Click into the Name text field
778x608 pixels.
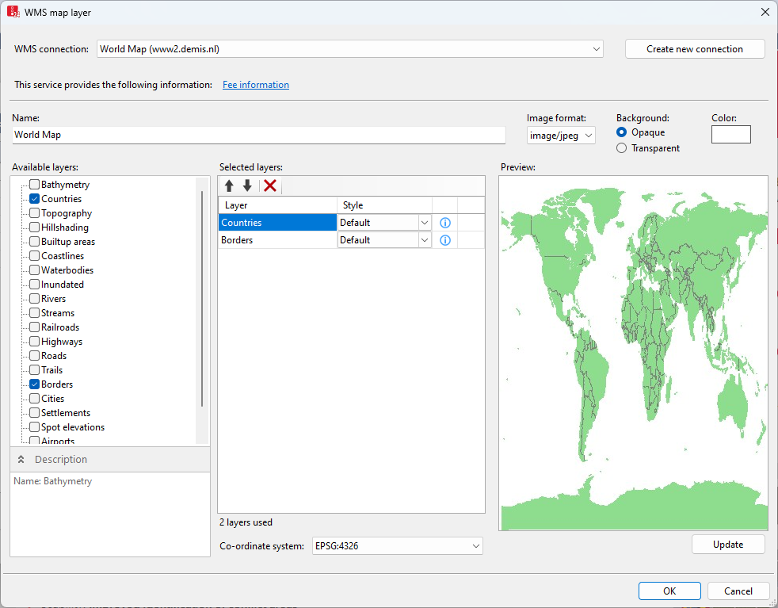(x=258, y=135)
